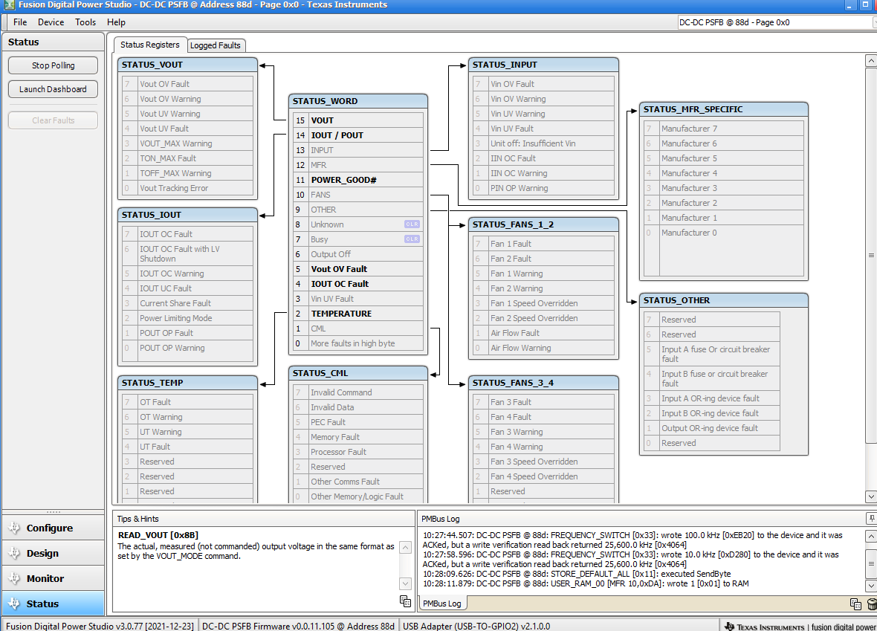Image resolution: width=877 pixels, height=631 pixels.
Task: Click the CLR badge on Unknown bit
Action: 412,224
